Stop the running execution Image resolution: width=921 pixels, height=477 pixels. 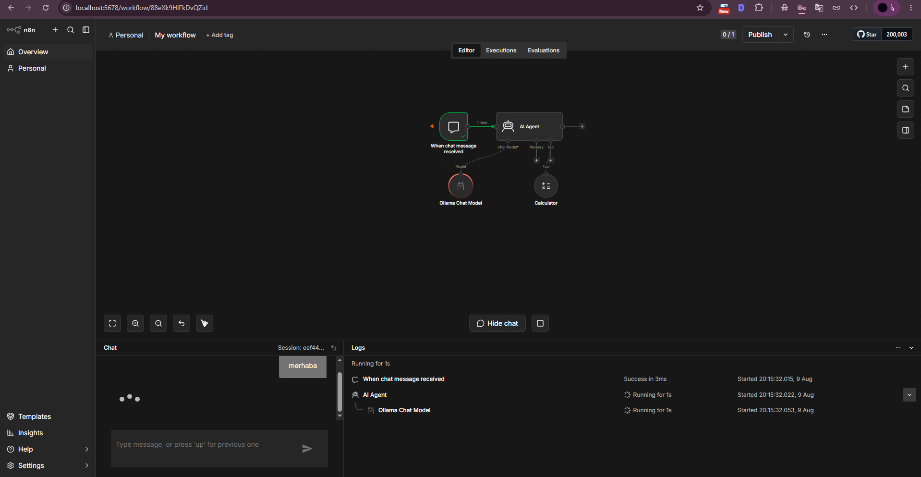[540, 323]
